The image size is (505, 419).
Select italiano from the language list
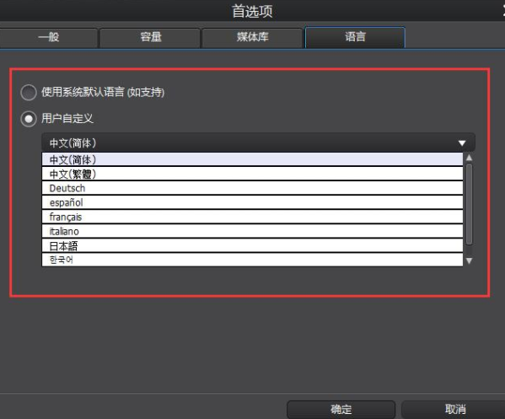[252, 232]
